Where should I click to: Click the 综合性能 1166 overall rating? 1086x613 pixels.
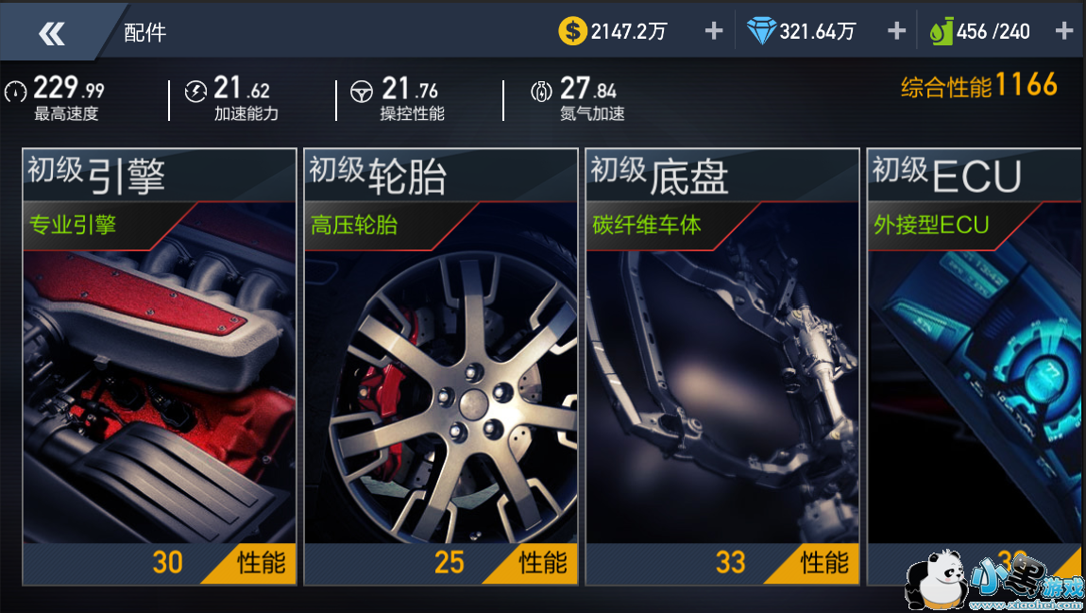(x=978, y=85)
